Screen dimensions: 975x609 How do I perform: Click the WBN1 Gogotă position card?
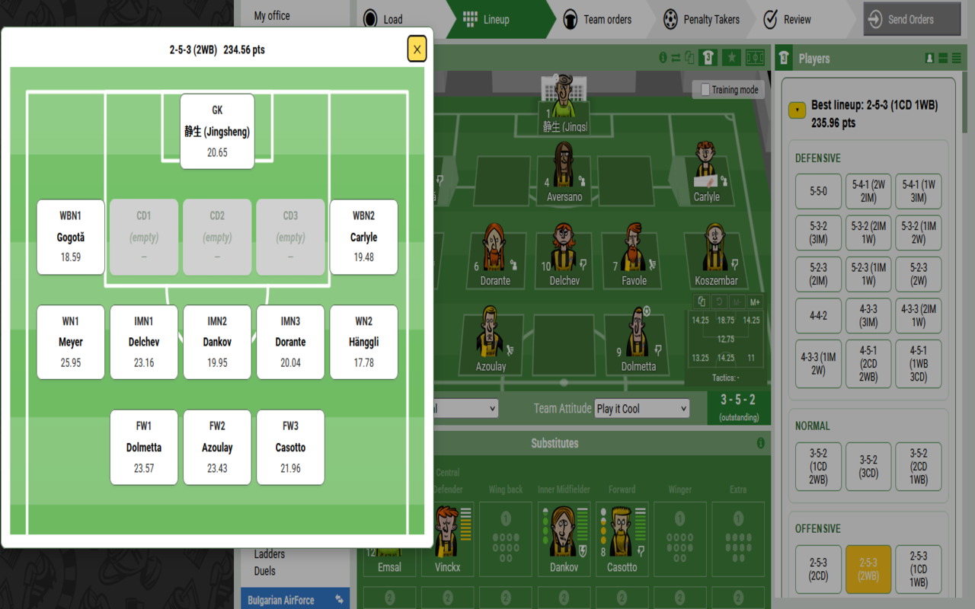(71, 237)
